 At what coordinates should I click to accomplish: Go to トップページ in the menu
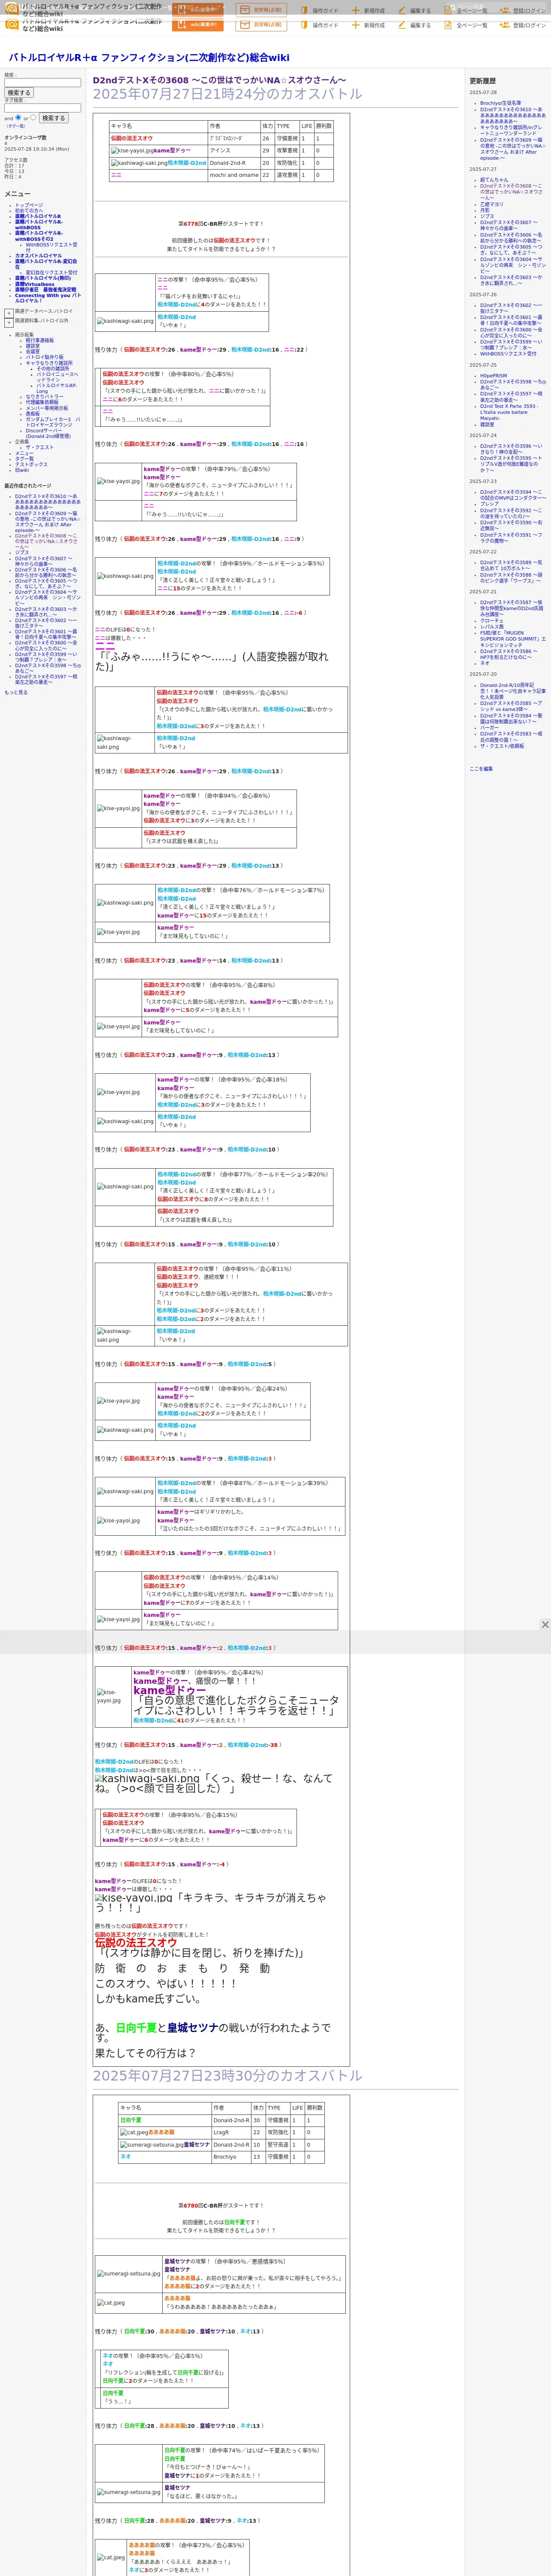[x=29, y=205]
